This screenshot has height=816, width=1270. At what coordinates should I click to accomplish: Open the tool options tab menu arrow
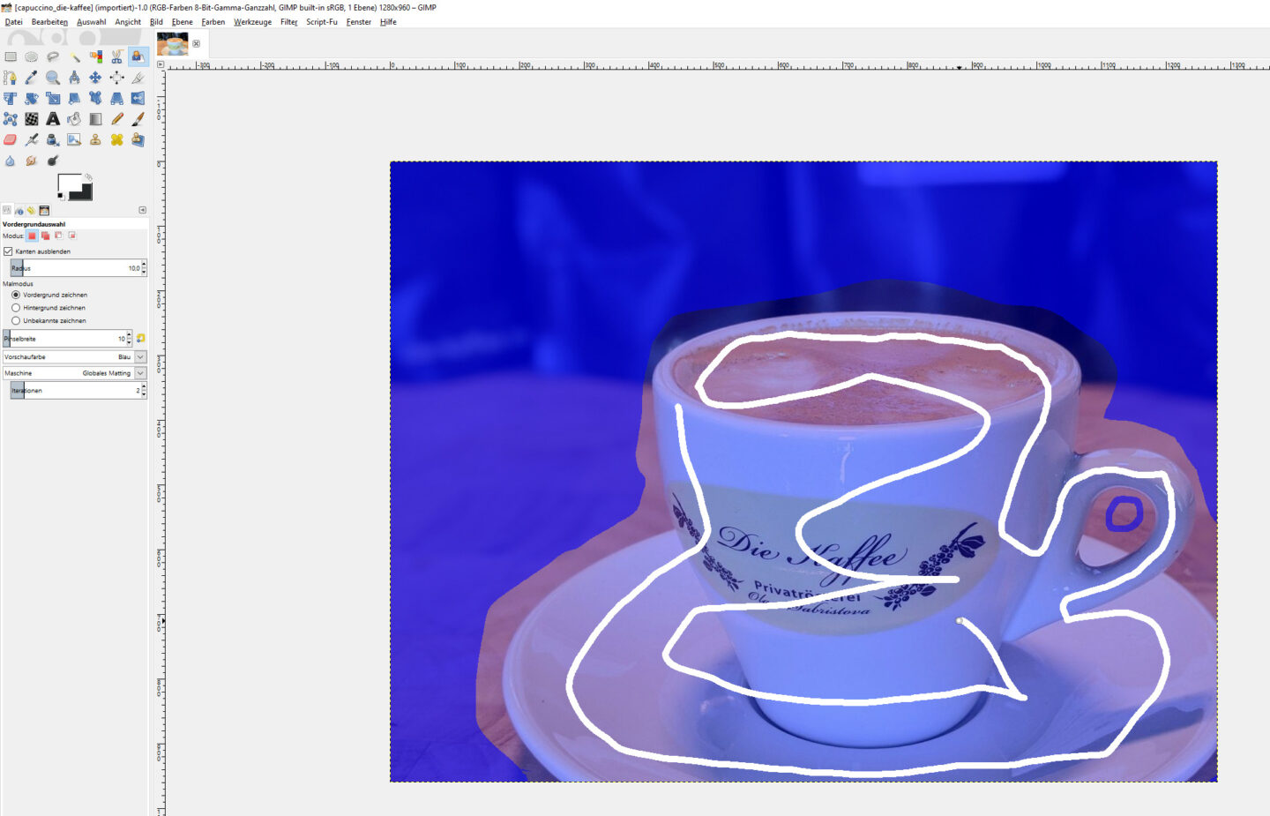[x=142, y=210]
